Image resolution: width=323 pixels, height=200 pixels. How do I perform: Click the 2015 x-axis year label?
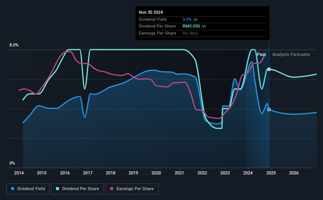[x=42, y=173]
